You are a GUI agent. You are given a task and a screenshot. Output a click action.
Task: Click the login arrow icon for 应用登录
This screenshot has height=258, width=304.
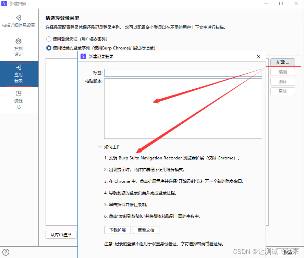pyautogui.click(x=19, y=67)
